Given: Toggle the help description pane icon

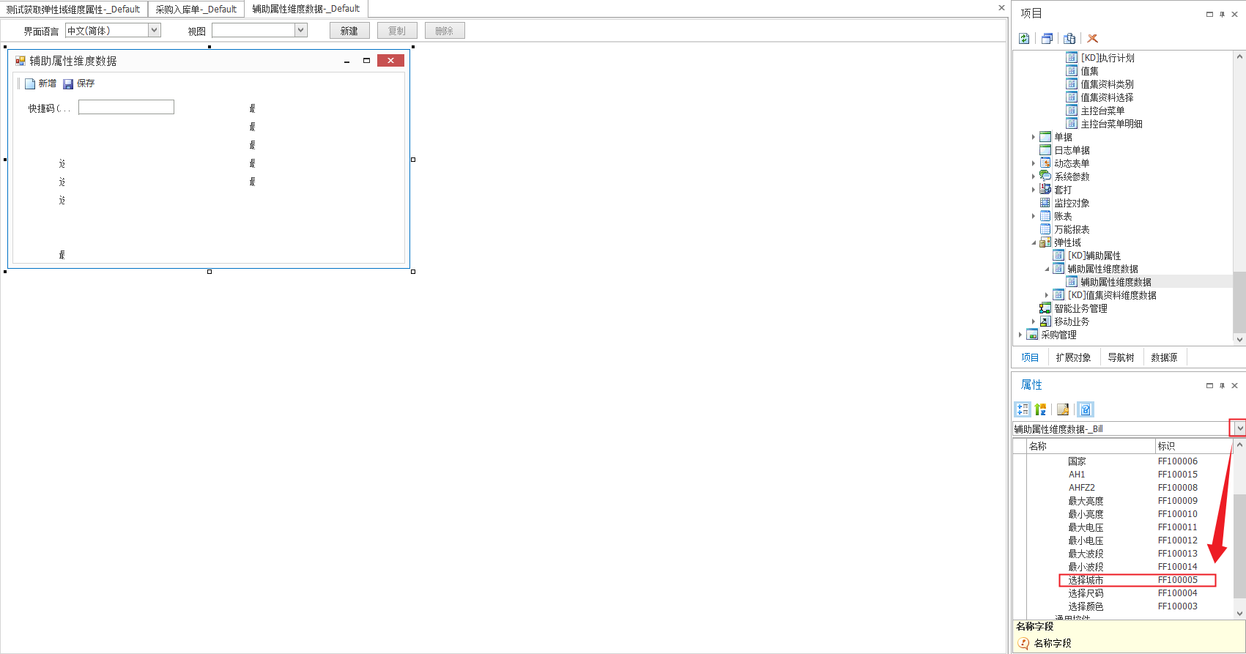Looking at the screenshot, I should [x=1086, y=409].
